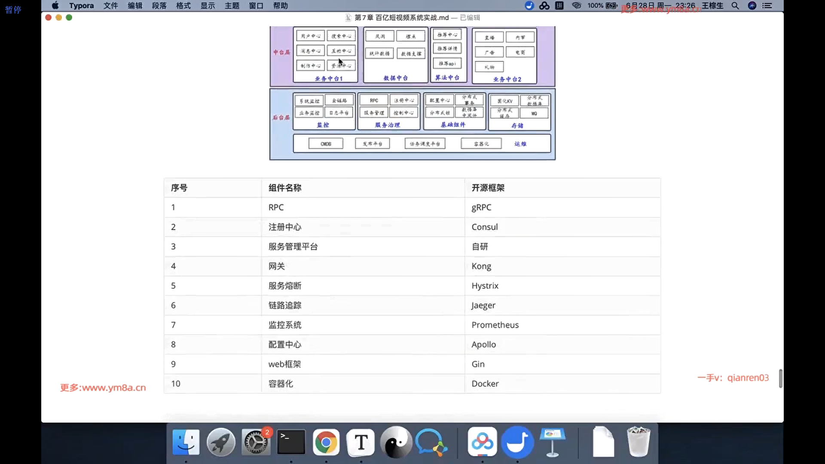The height and width of the screenshot is (464, 825).
Task: Click the architecture diagram image
Action: [412, 93]
